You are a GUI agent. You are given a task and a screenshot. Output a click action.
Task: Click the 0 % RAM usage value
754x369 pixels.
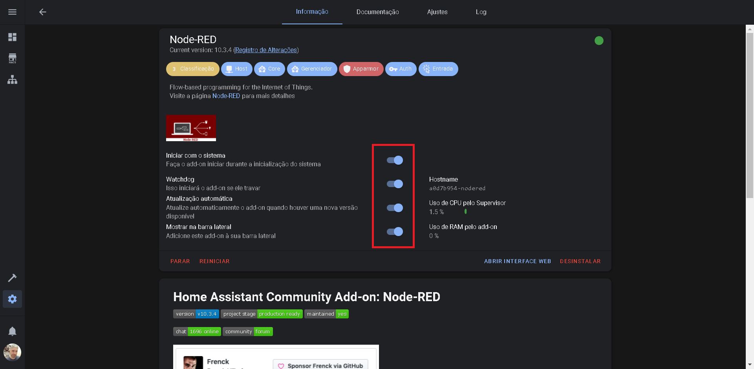point(434,236)
